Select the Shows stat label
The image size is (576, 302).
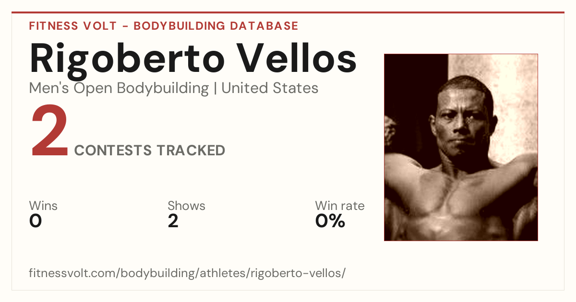tap(186, 206)
